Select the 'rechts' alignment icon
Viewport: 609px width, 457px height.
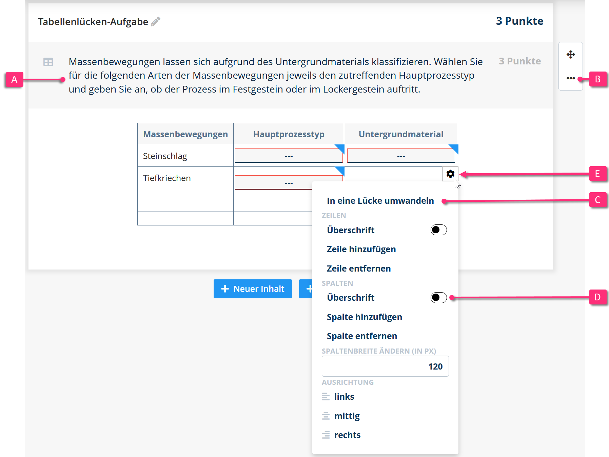(326, 435)
